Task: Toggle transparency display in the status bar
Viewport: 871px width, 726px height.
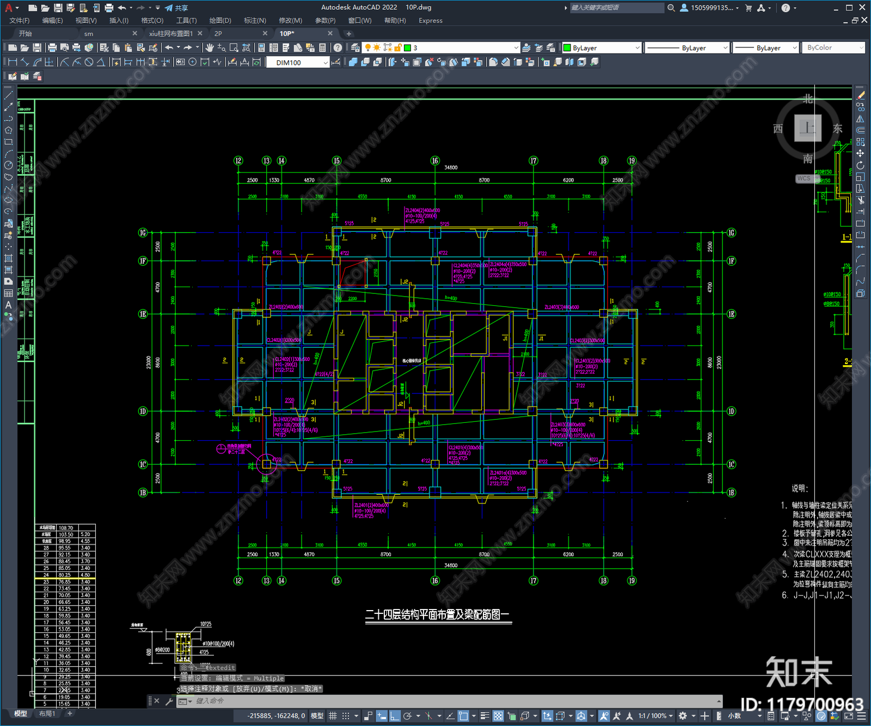Action: tap(498, 716)
